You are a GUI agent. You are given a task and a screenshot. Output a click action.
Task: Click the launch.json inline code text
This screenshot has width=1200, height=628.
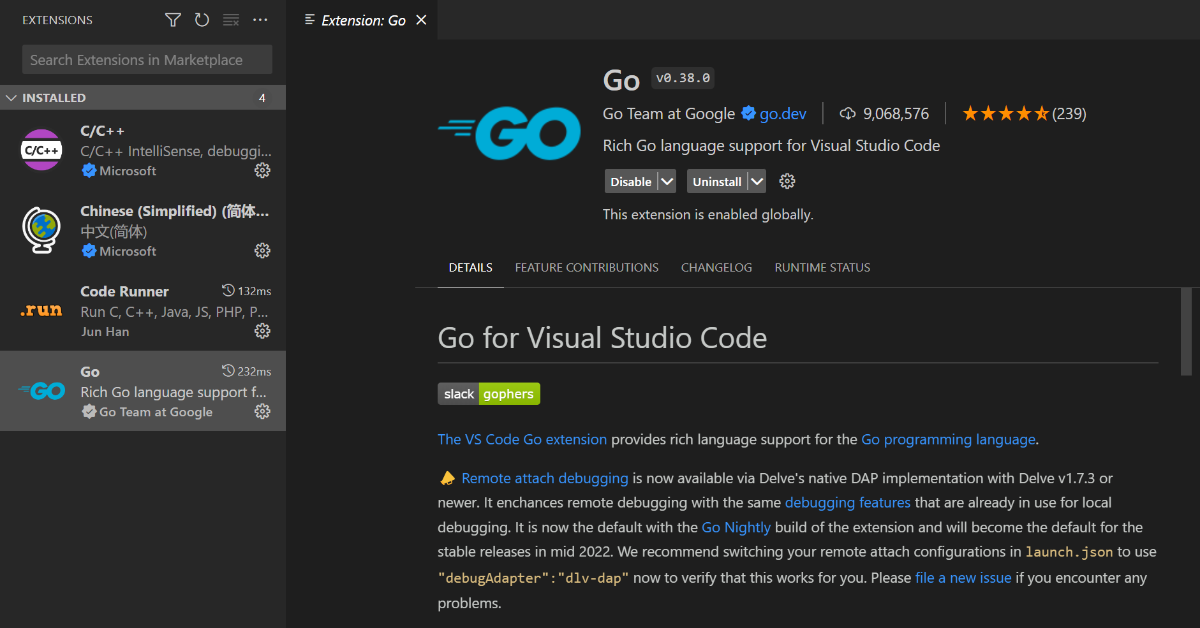pyautogui.click(x=1069, y=552)
